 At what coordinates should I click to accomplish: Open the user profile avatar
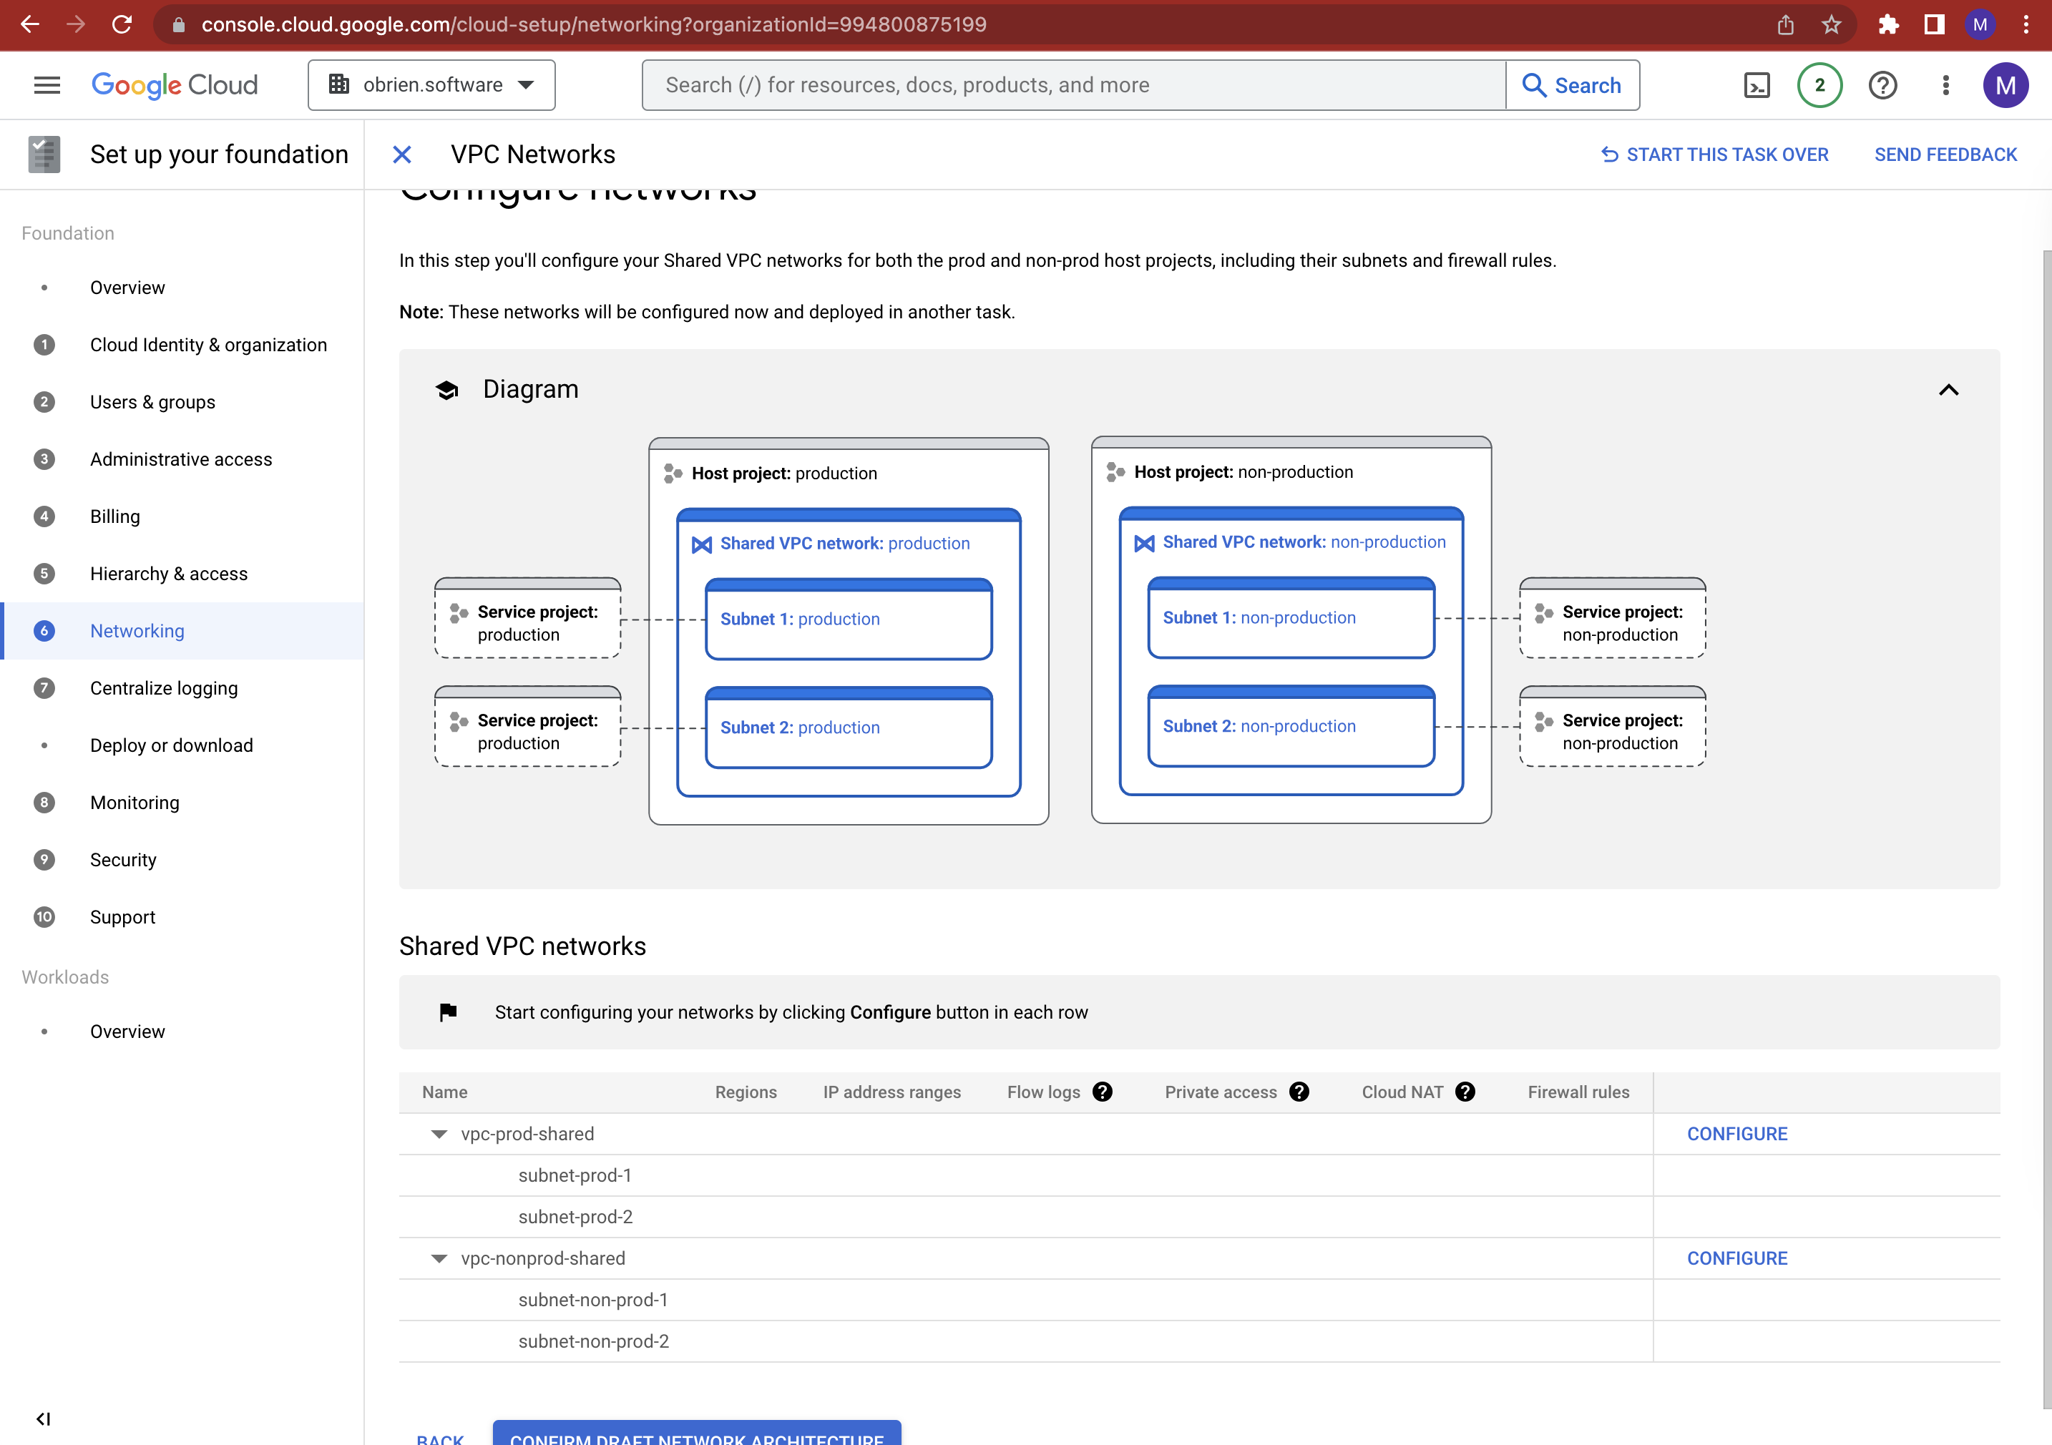pyautogui.click(x=2005, y=85)
